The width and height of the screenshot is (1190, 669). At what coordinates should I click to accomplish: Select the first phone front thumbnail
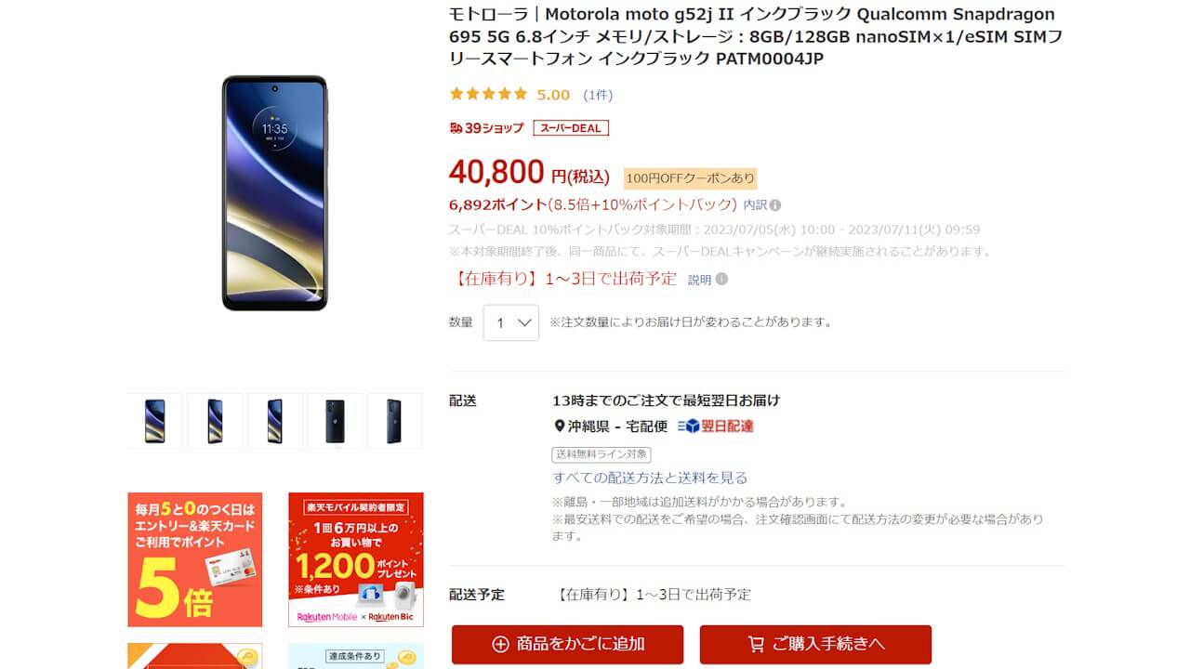click(x=155, y=421)
